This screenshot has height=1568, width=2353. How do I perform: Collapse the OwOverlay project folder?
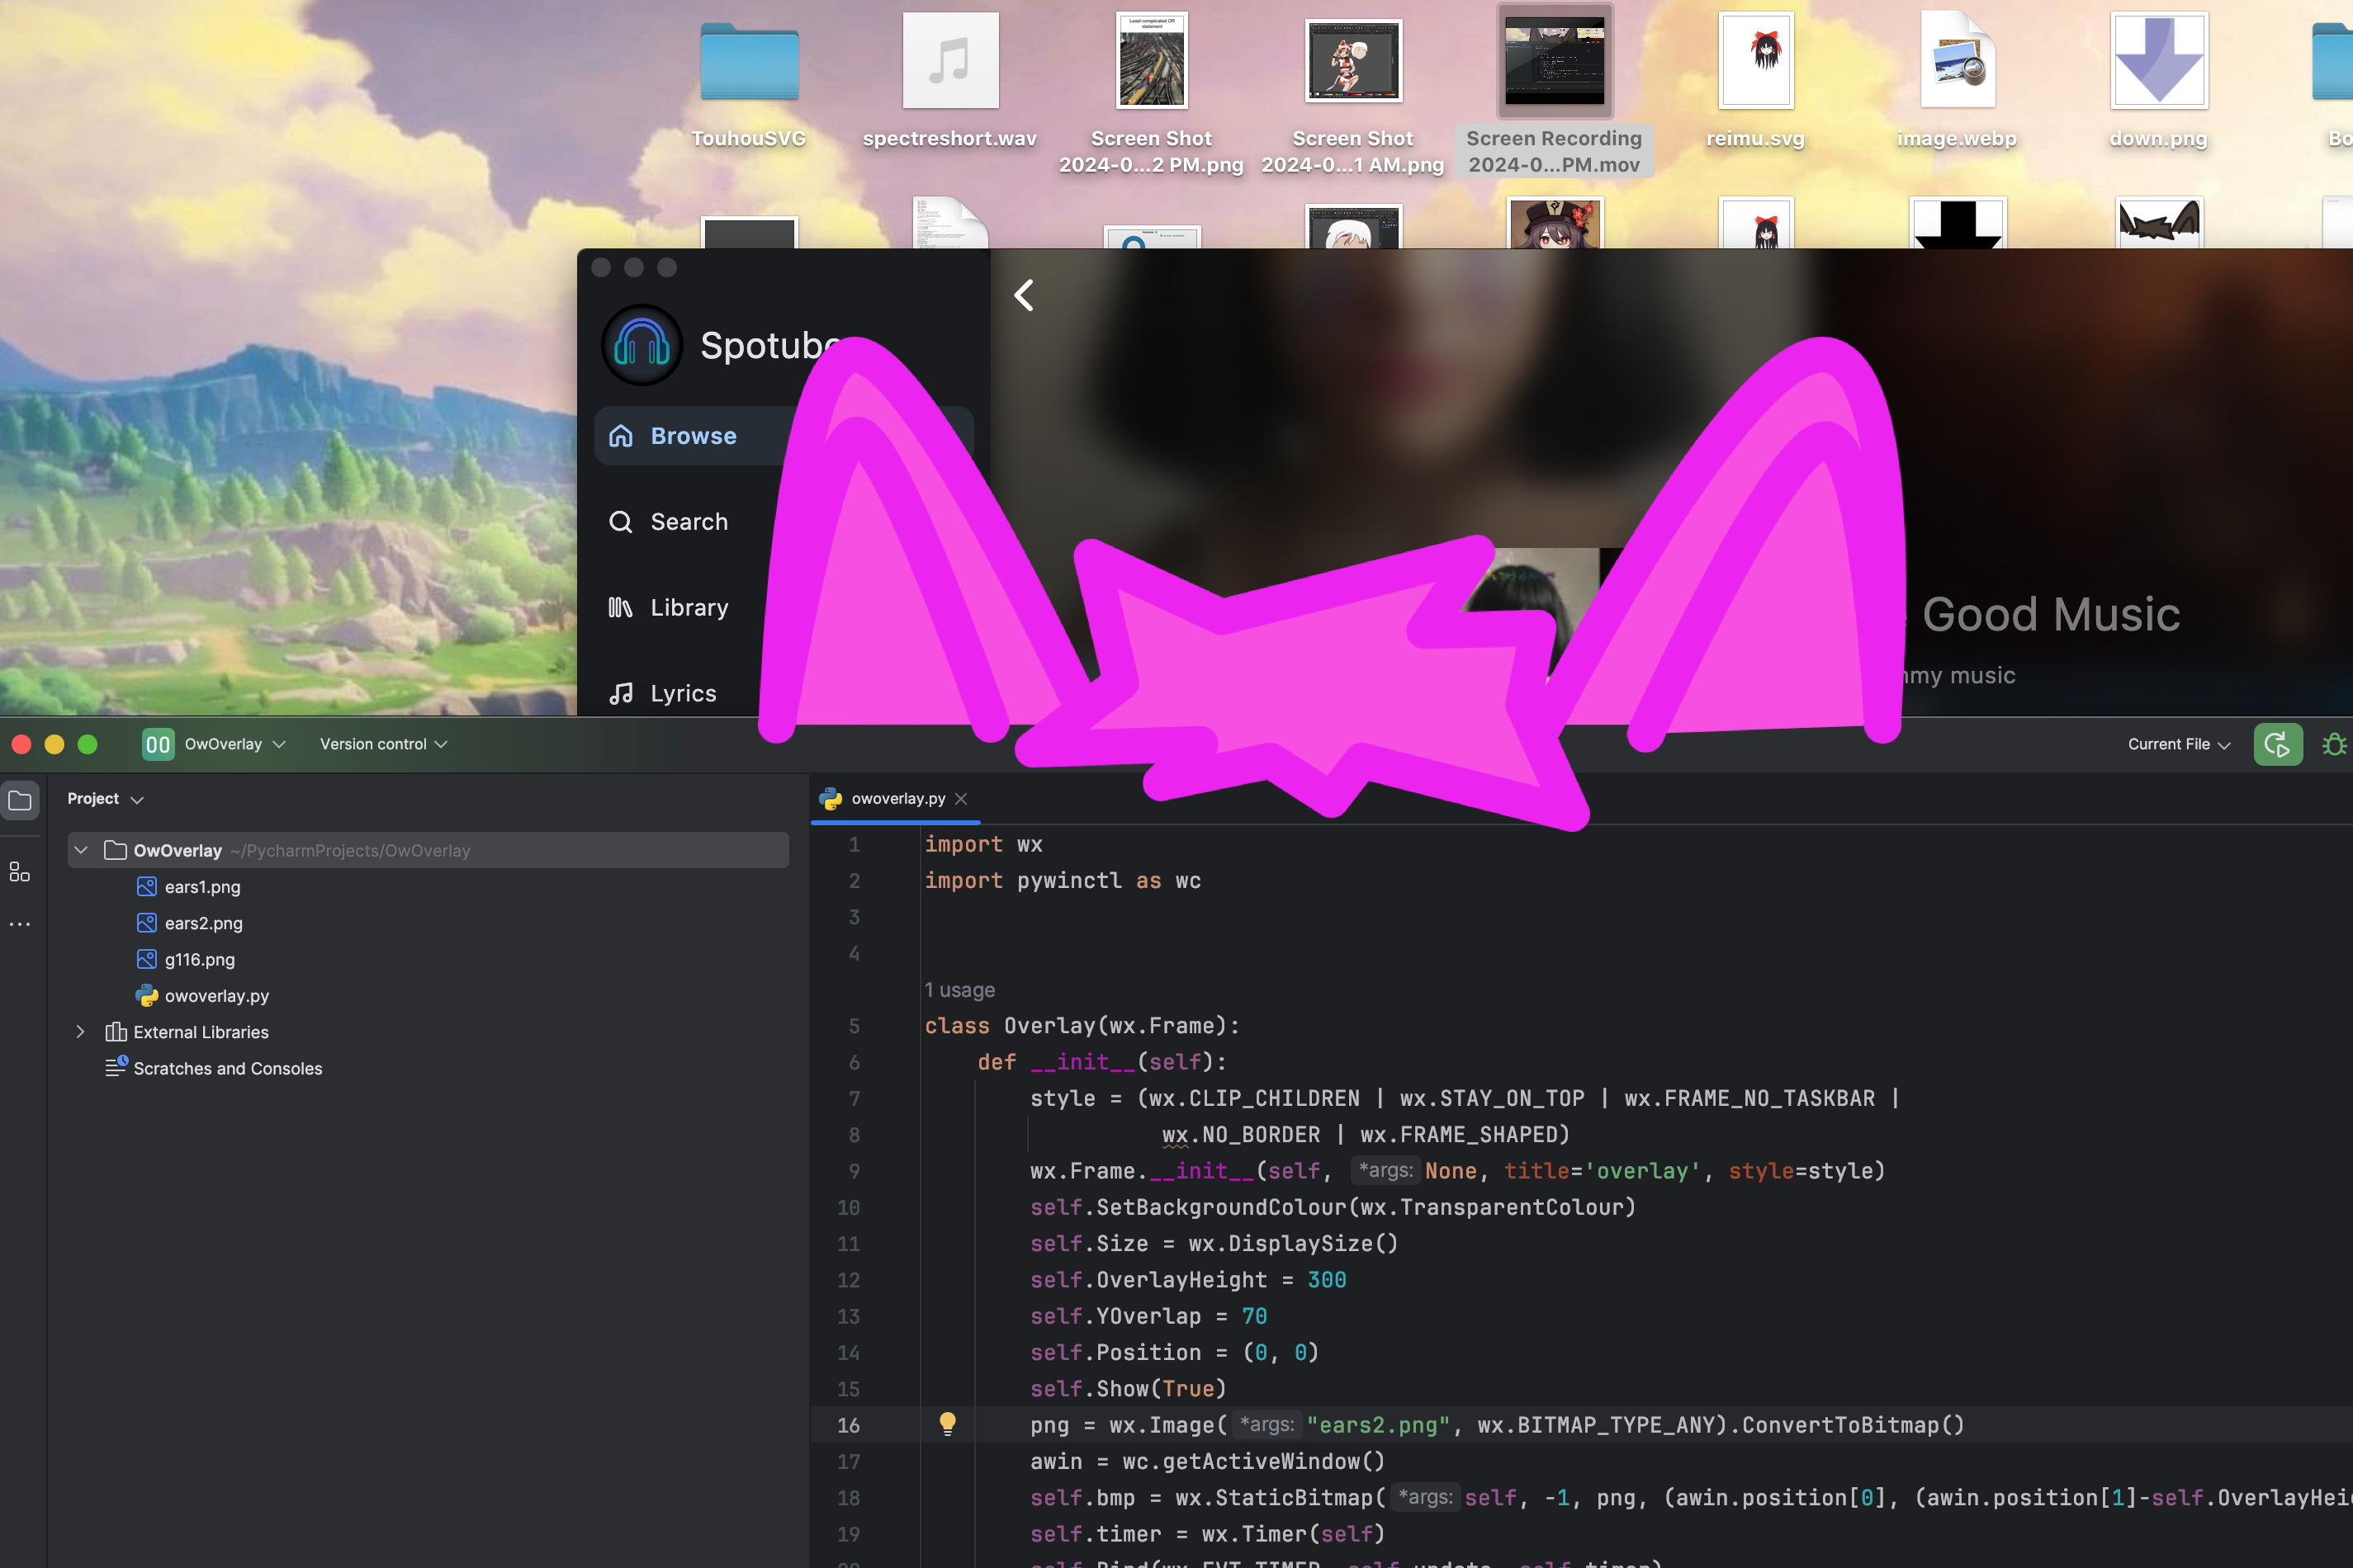81,850
